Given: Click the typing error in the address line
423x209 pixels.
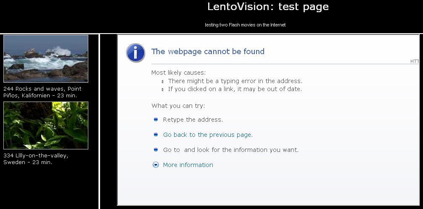Looking at the screenshot, I should (235, 81).
